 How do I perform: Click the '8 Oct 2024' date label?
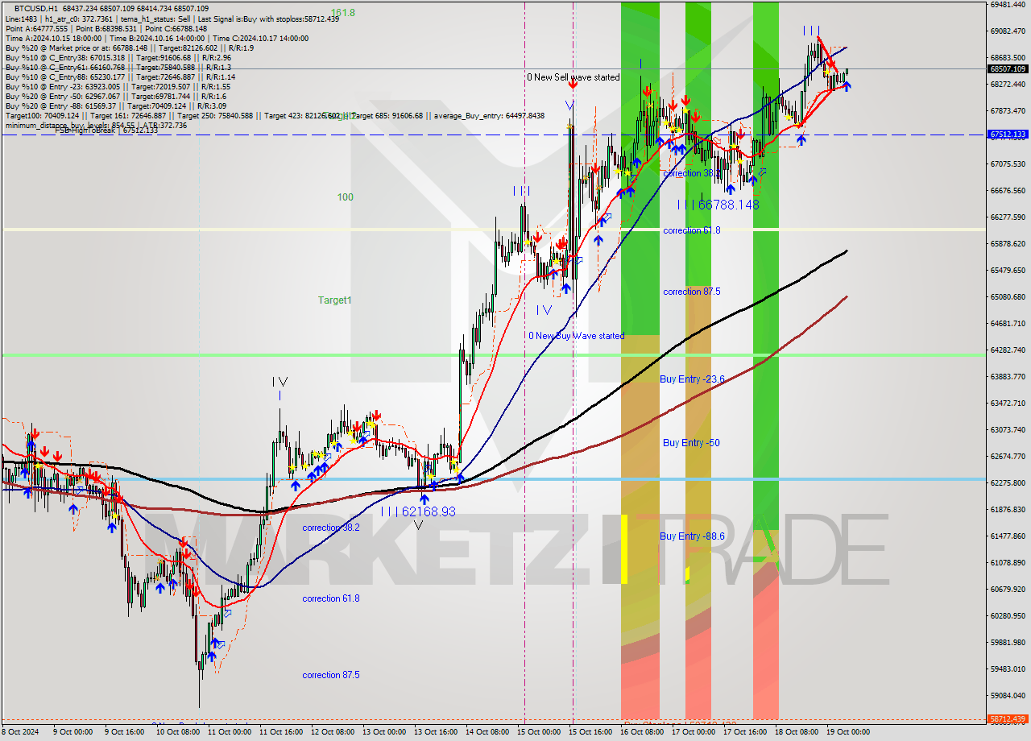20,731
